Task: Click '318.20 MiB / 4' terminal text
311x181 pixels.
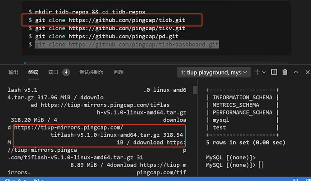Action: click(x=34, y=120)
